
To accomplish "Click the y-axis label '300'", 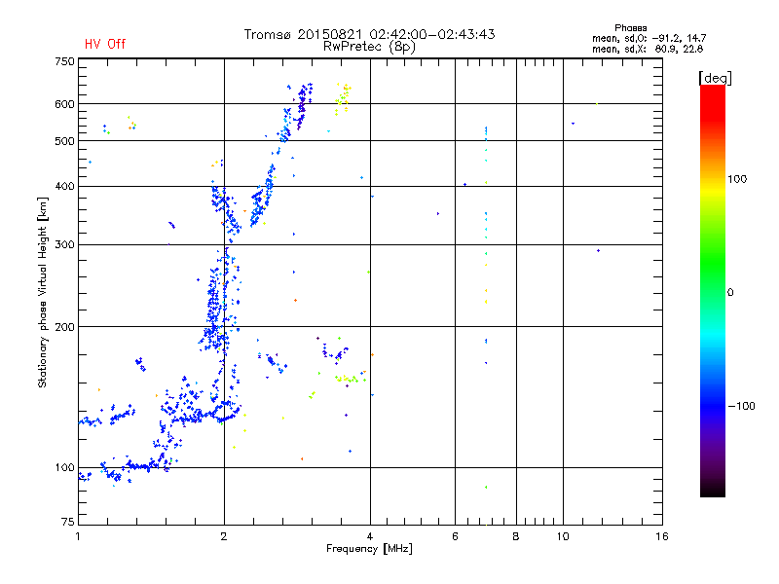I will (x=65, y=245).
